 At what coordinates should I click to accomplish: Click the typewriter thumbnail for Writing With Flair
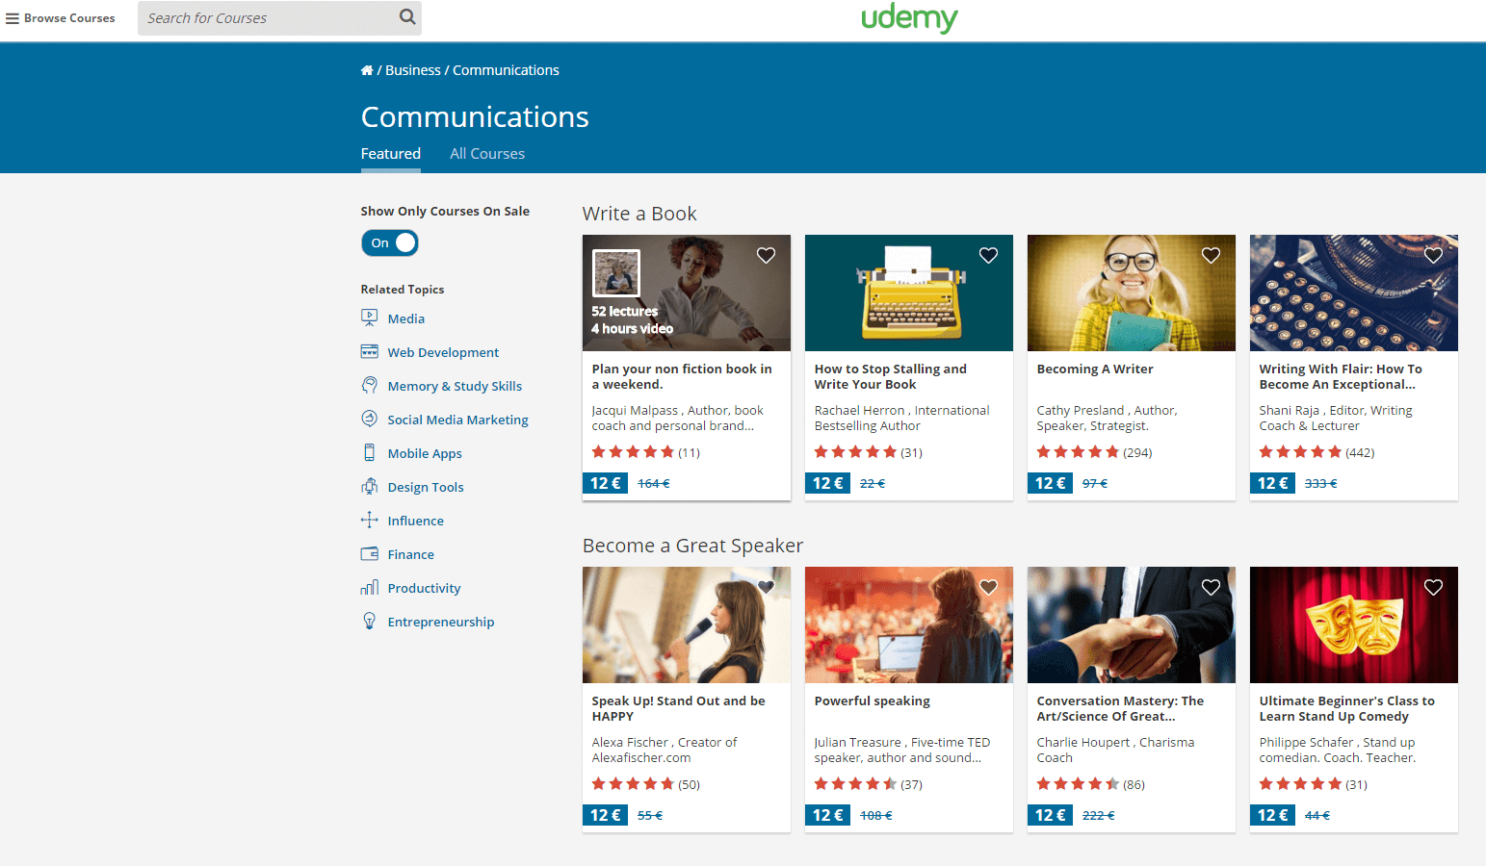point(1353,293)
